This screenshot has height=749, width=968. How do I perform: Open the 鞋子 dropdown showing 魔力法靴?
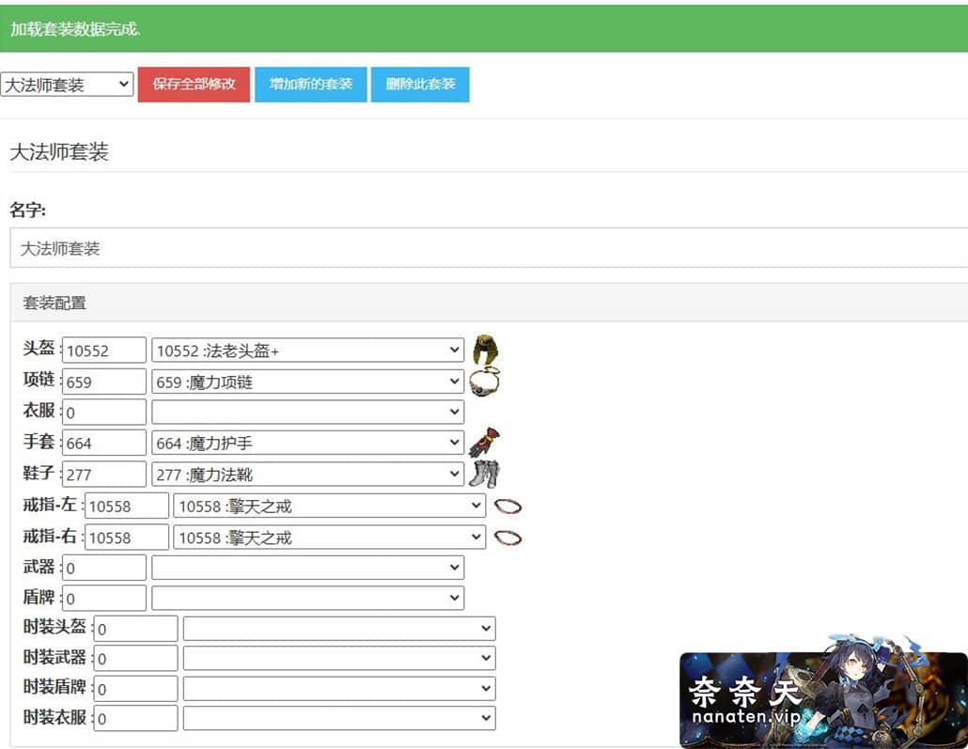pos(307,475)
